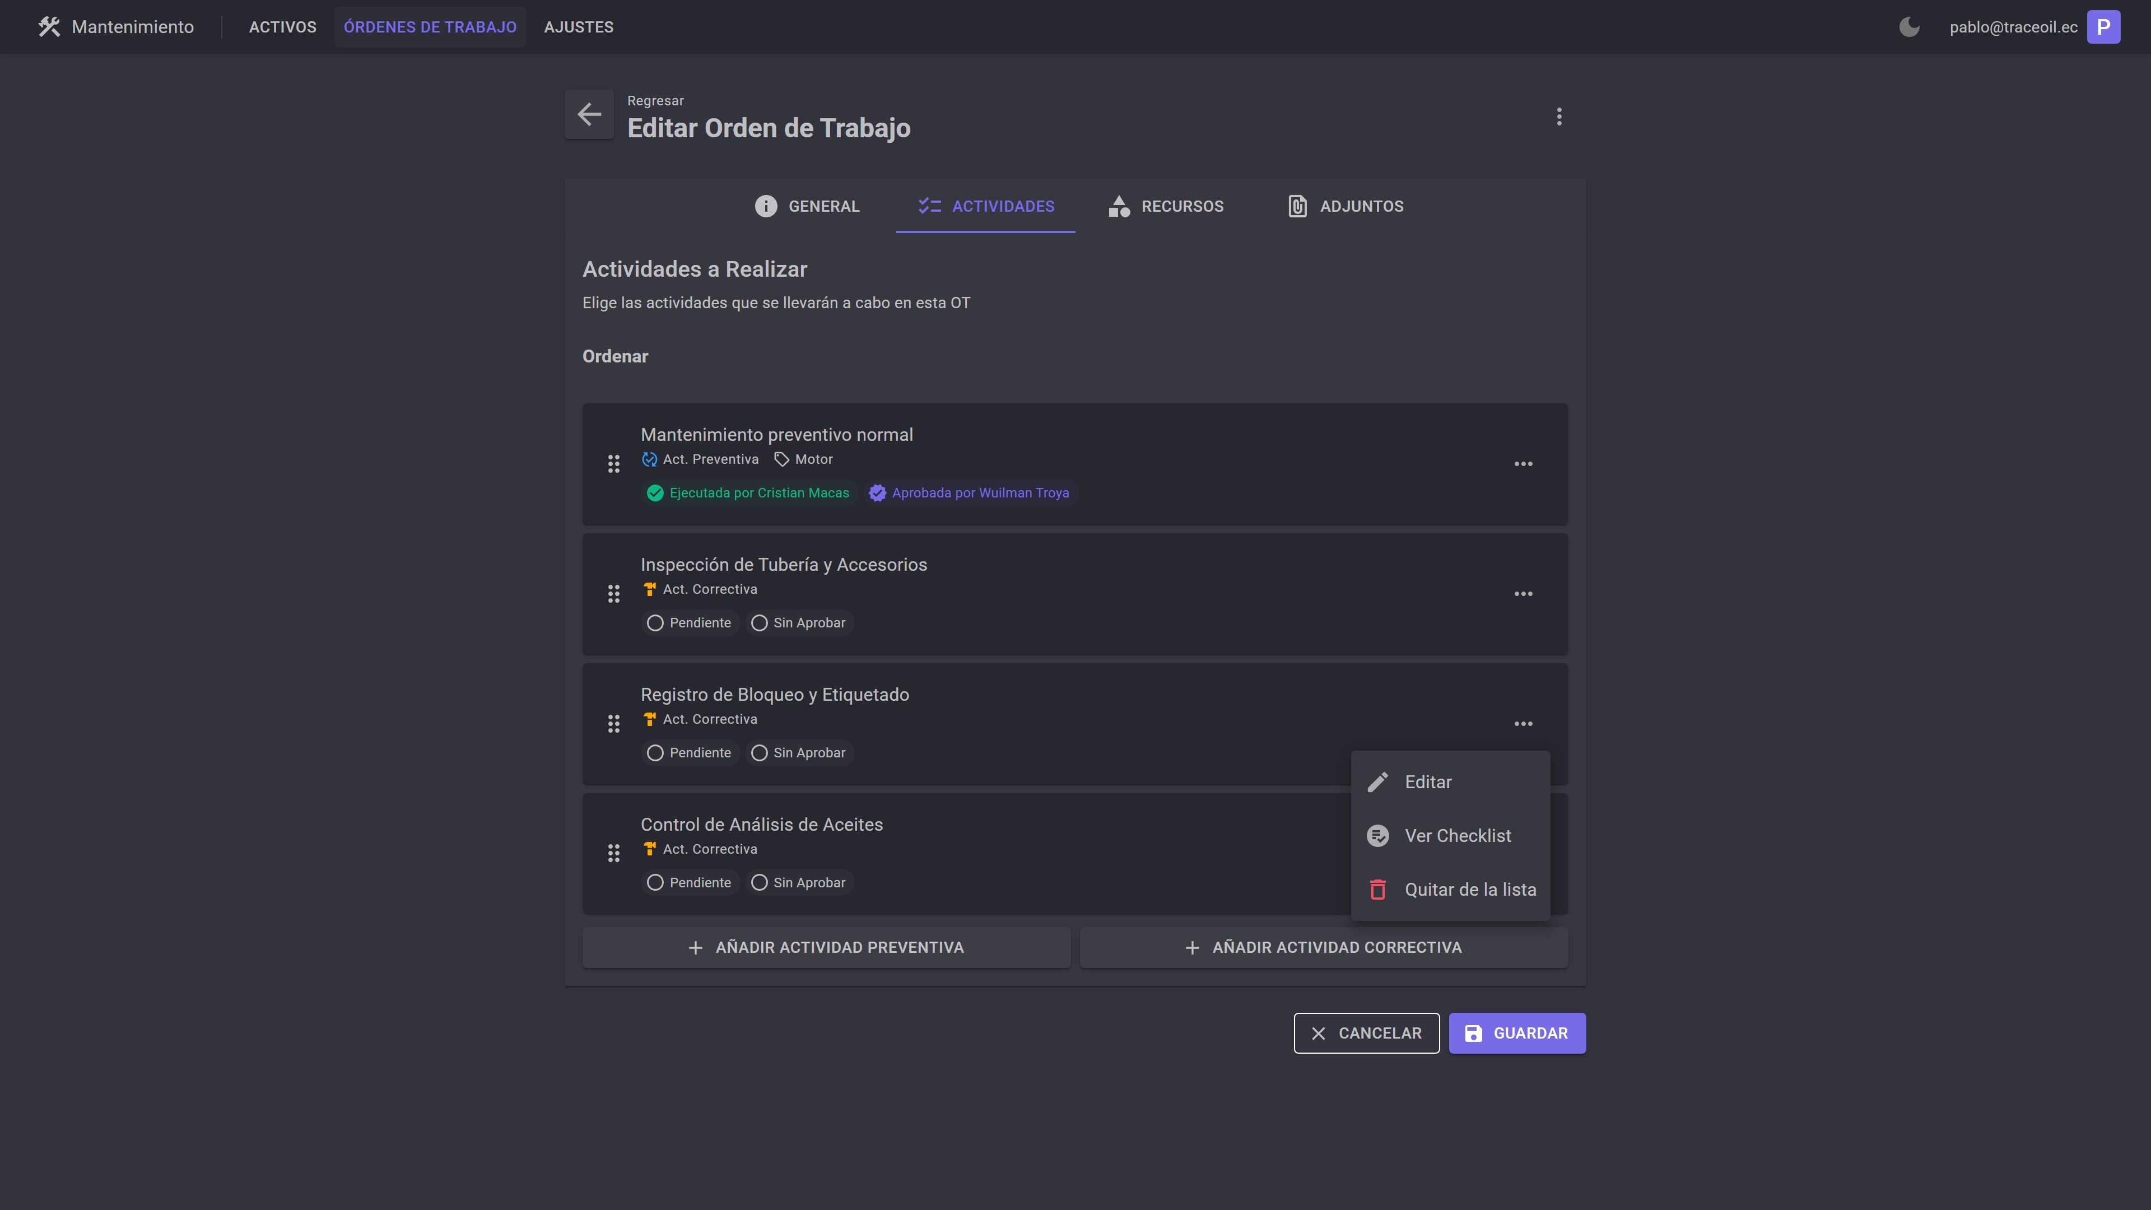This screenshot has width=2151, height=1210.
Task: Click the user avatar P
Action: tap(2103, 27)
